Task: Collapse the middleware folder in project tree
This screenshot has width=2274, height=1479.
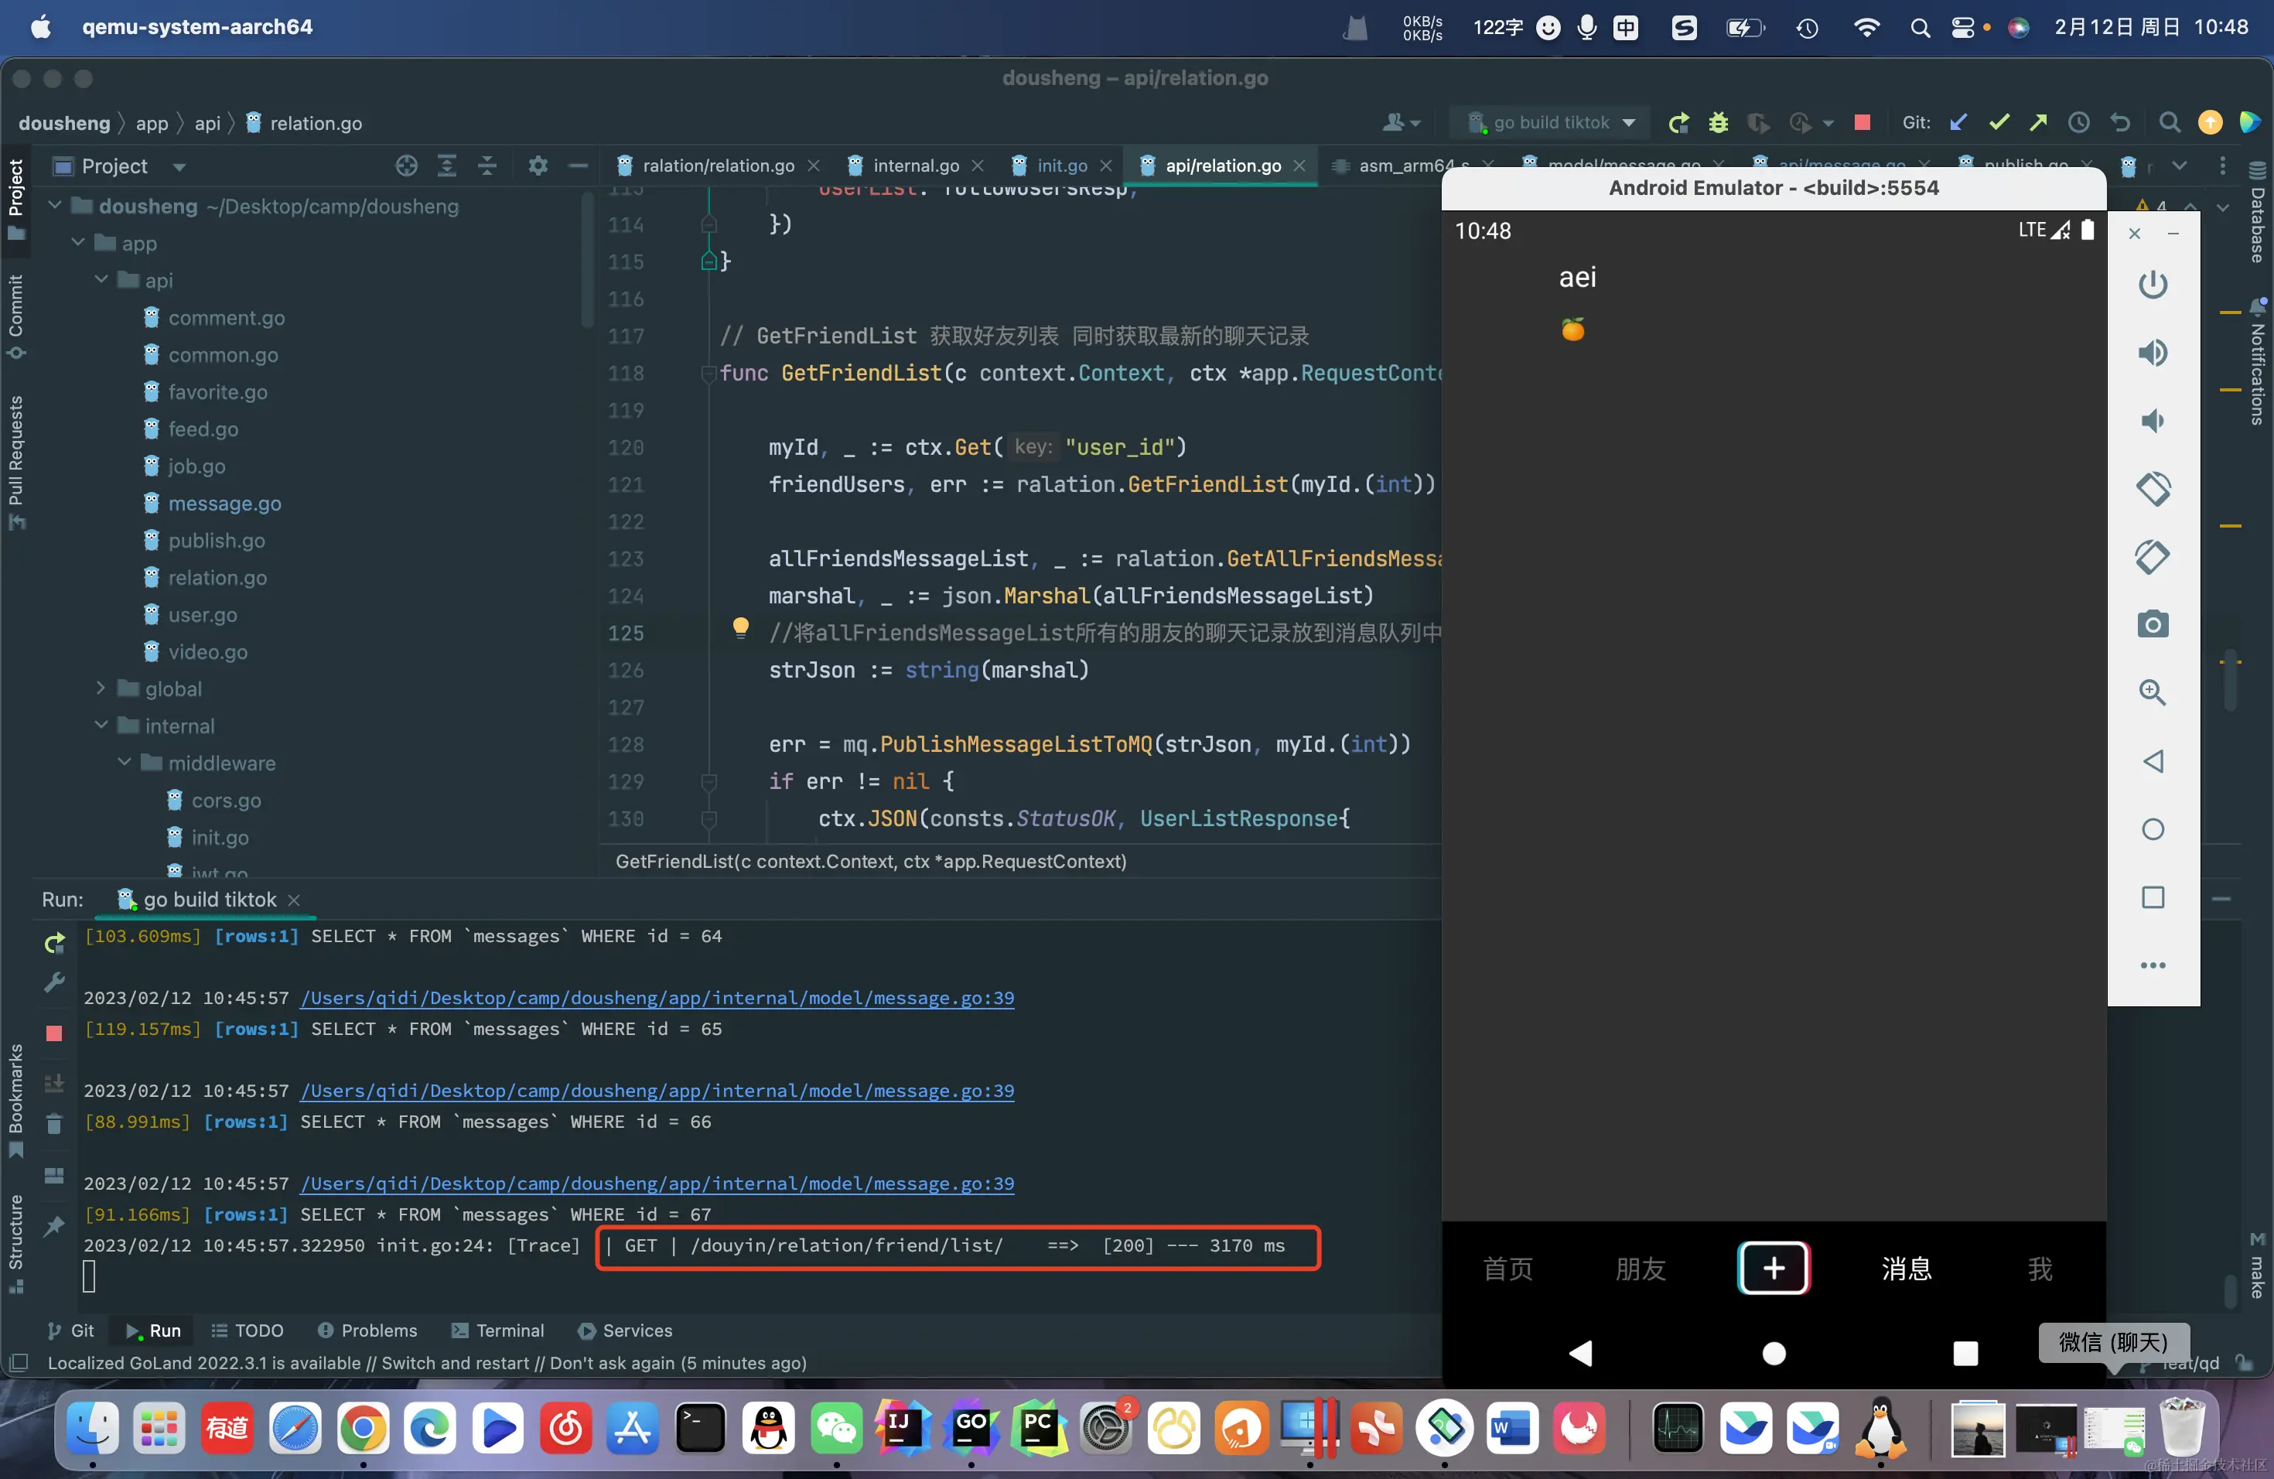Action: pos(125,763)
